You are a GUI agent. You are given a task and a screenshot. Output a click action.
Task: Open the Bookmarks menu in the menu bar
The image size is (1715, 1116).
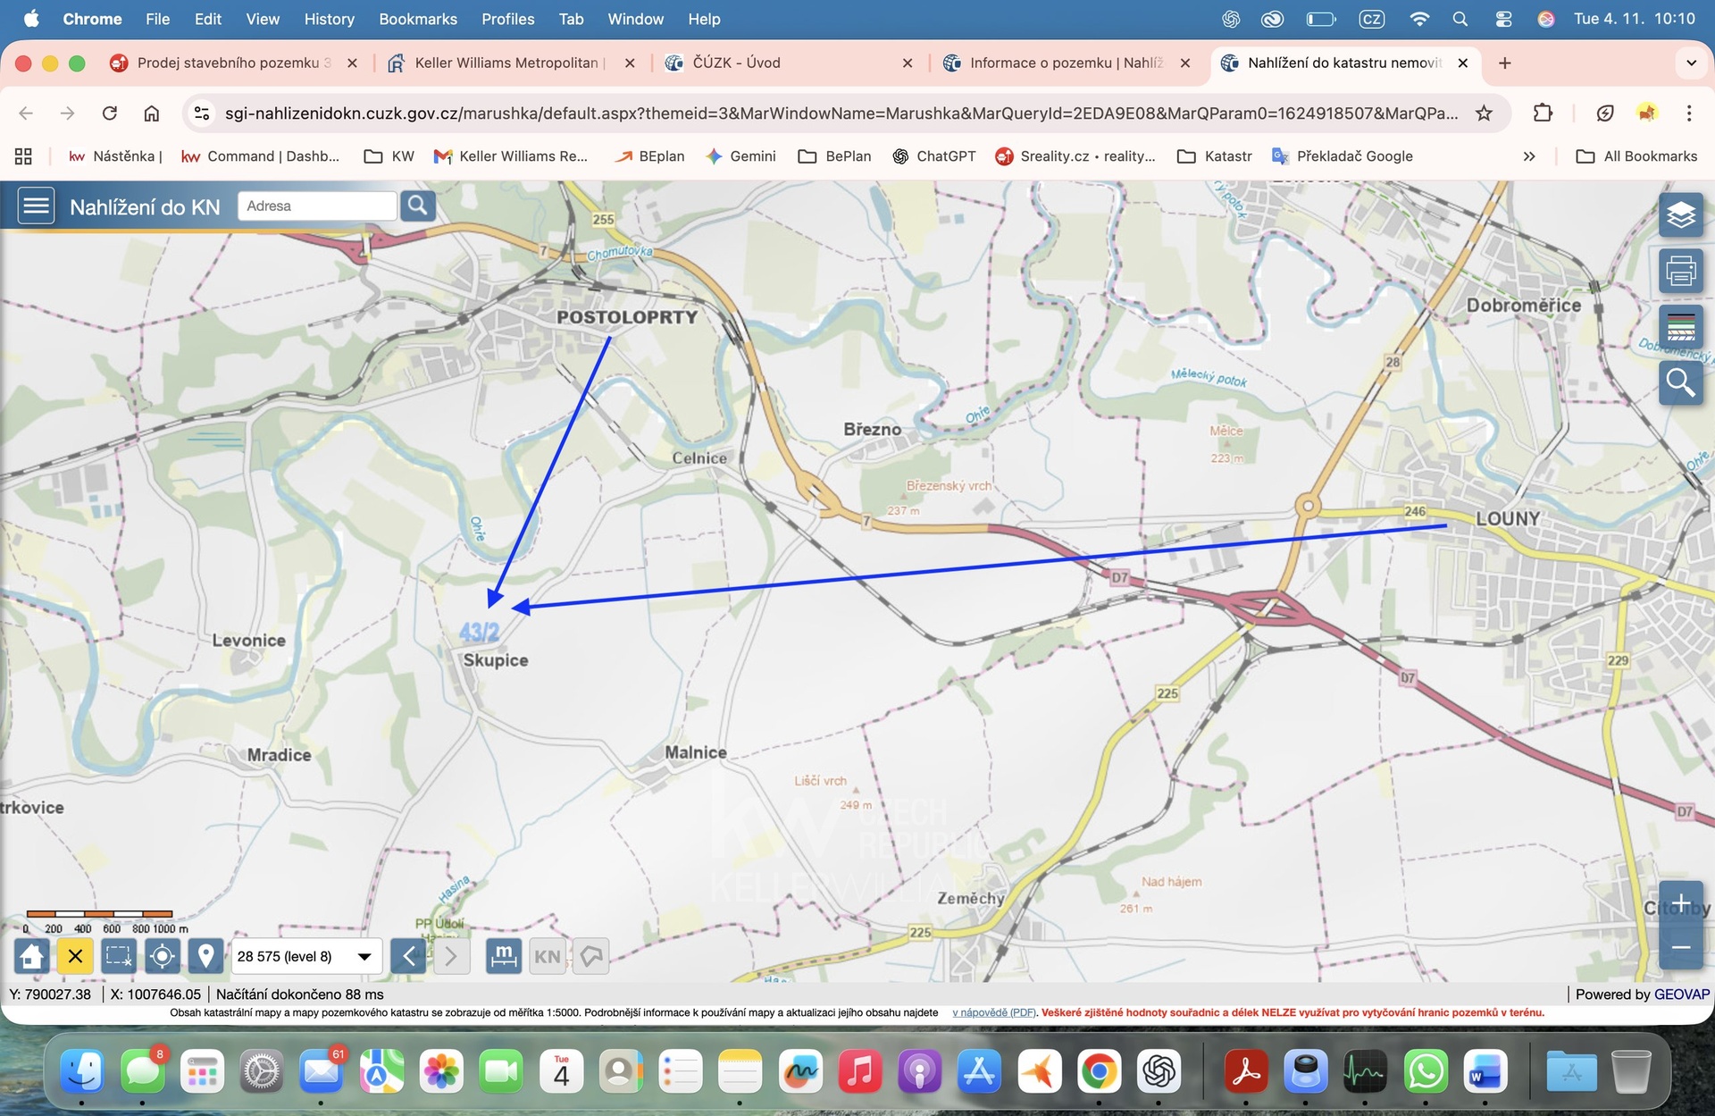(417, 19)
